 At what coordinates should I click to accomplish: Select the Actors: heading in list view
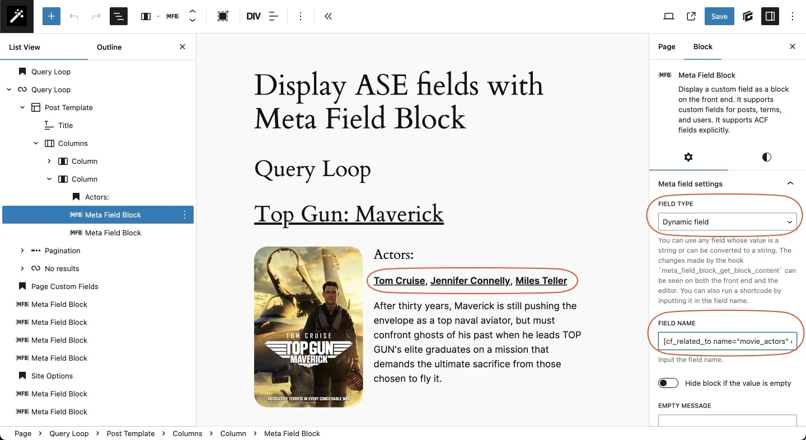[98, 197]
